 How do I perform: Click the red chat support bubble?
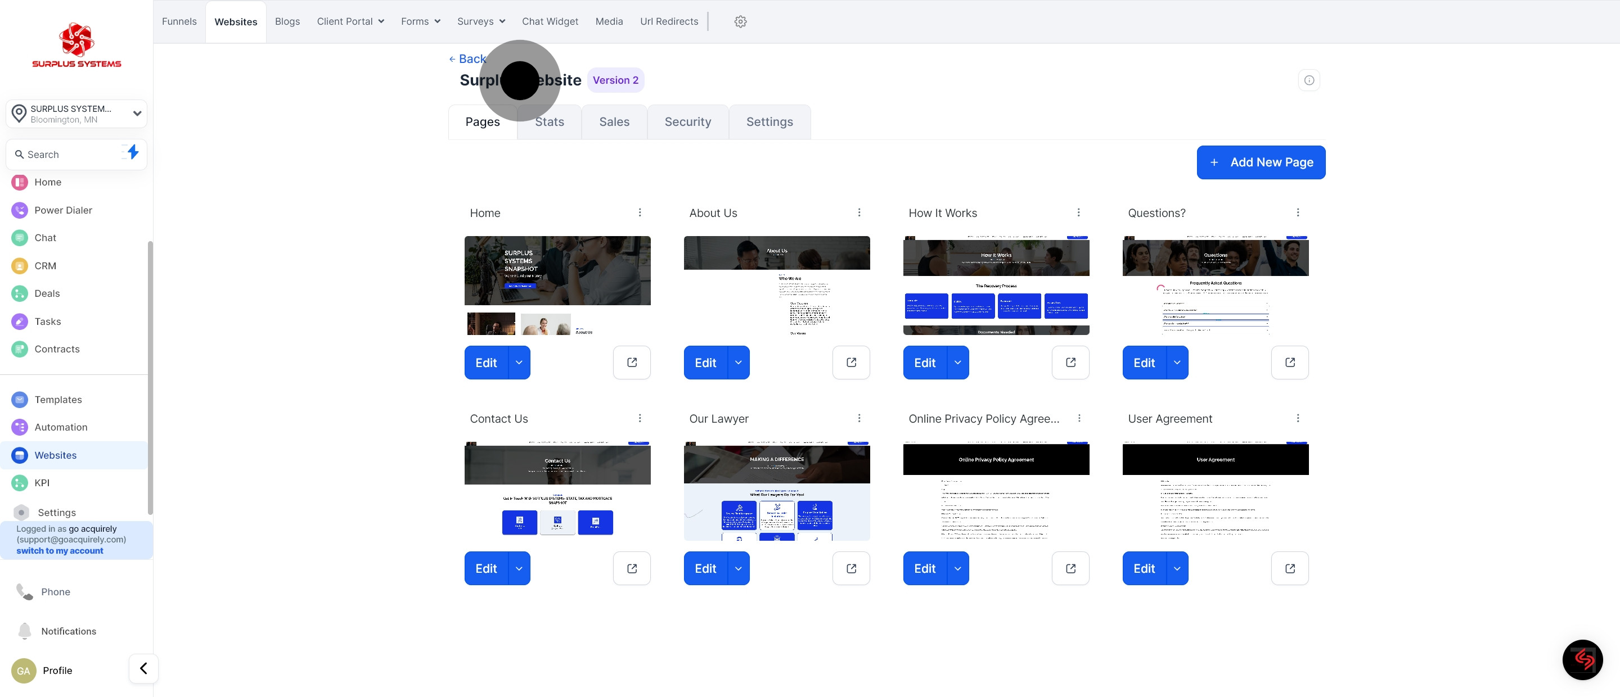click(1582, 659)
